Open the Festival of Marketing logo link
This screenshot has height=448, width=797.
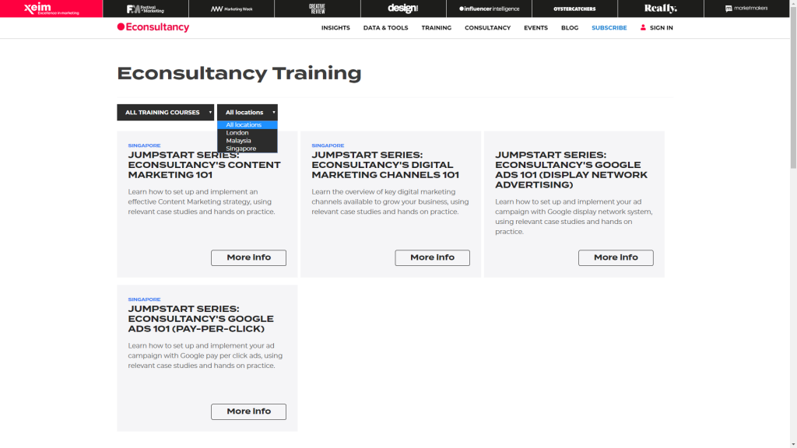point(146,9)
